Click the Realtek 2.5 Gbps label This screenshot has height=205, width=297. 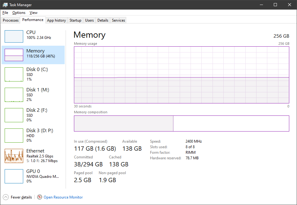[x=40, y=156]
